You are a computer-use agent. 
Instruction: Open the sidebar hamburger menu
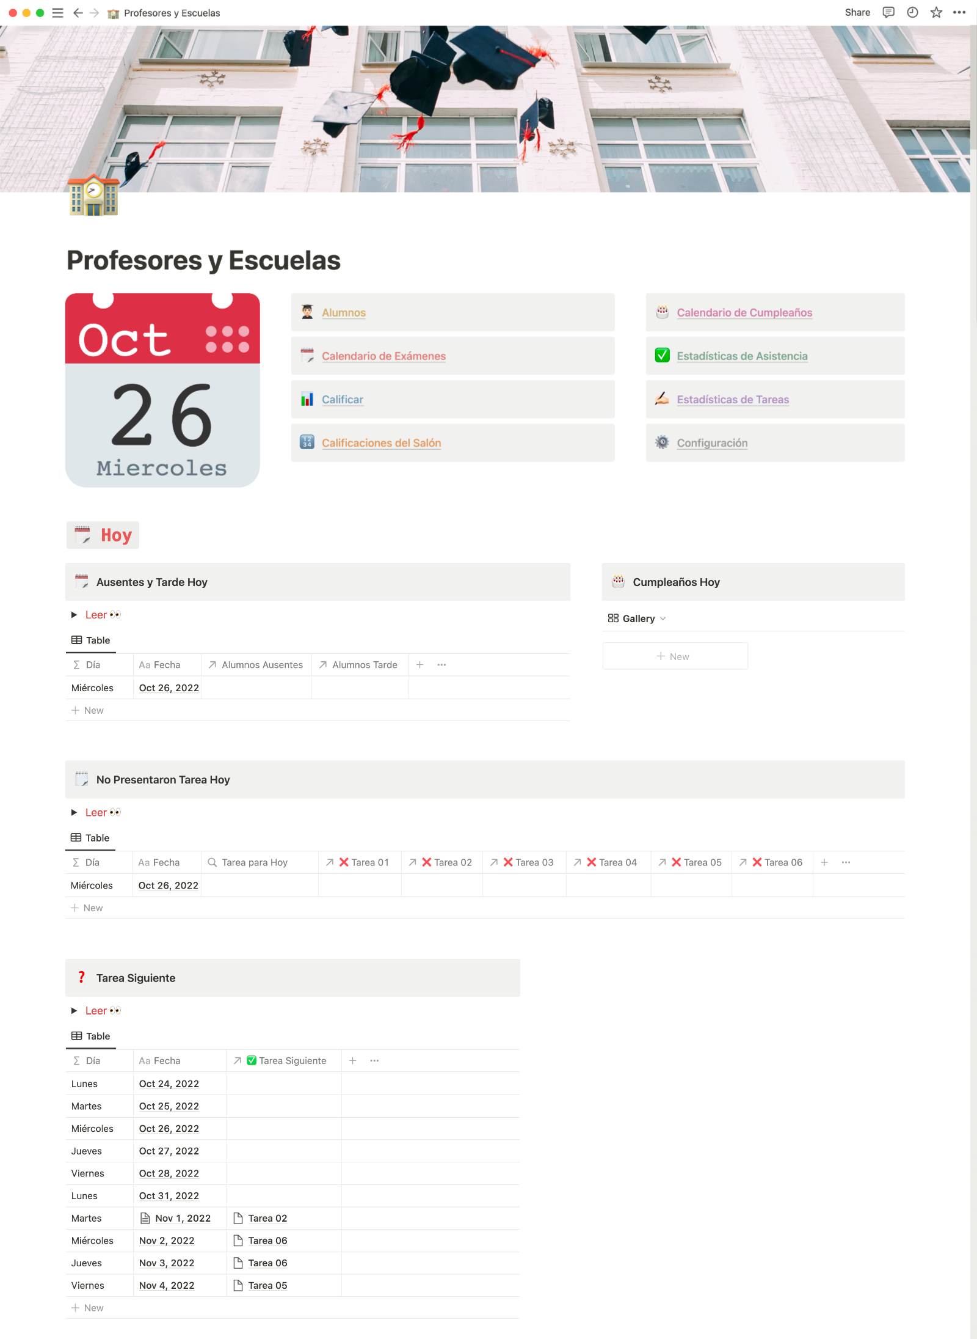pos(58,13)
